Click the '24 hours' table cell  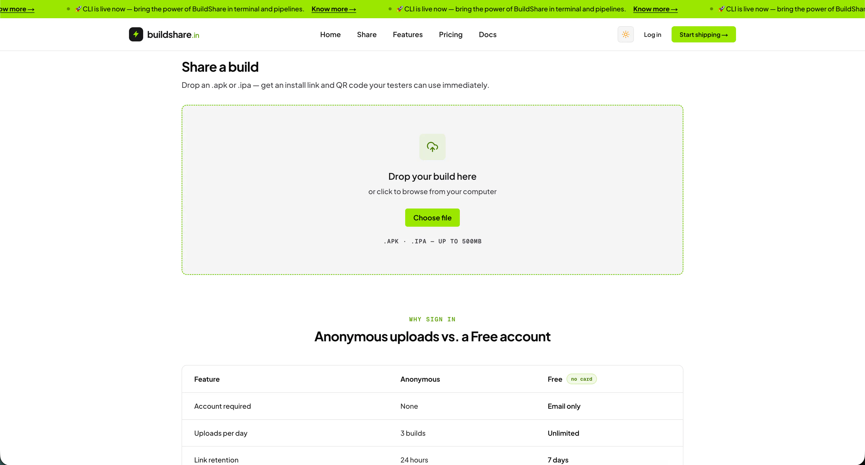[x=414, y=460]
